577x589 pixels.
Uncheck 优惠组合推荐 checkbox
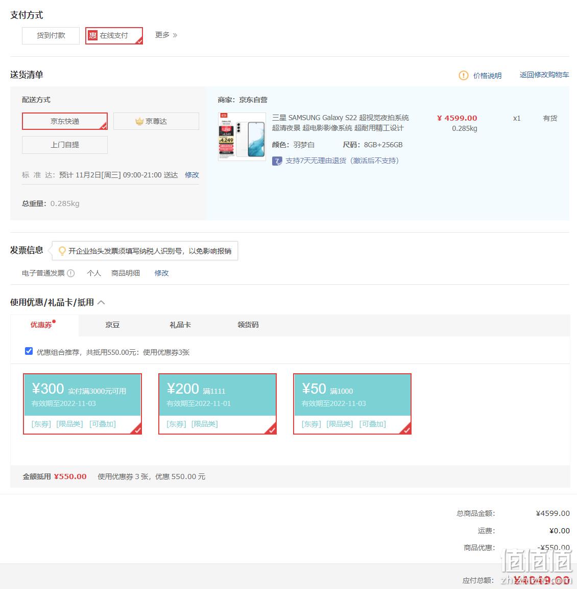tap(29, 351)
